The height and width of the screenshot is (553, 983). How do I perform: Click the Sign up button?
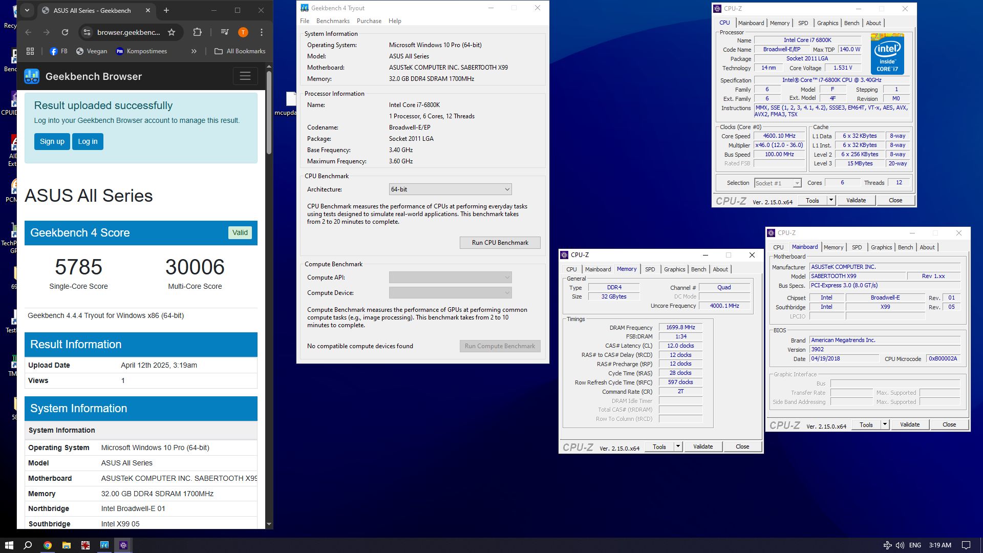pos(52,142)
